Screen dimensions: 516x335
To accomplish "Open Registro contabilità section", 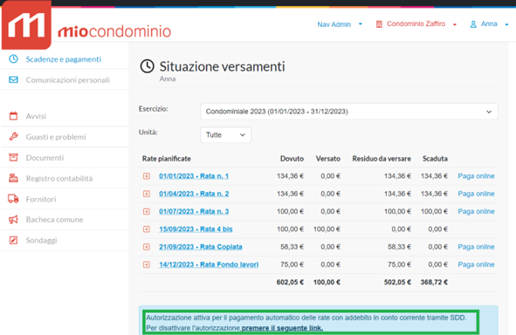I will [x=59, y=178].
